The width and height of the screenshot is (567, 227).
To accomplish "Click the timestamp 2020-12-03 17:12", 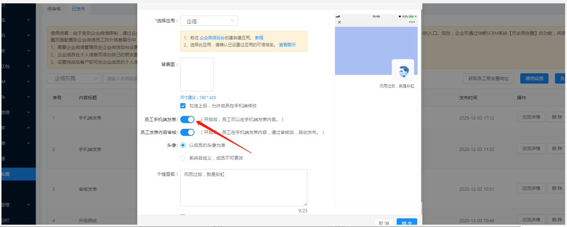I will click(478, 118).
